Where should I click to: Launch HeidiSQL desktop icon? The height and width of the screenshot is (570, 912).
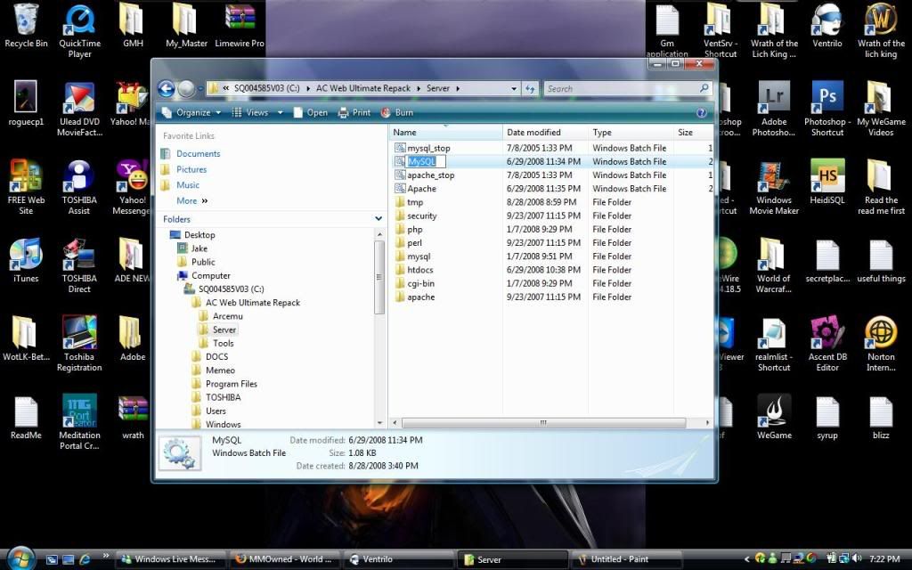(x=827, y=183)
